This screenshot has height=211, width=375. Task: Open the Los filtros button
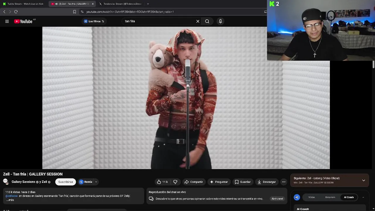tap(94, 21)
